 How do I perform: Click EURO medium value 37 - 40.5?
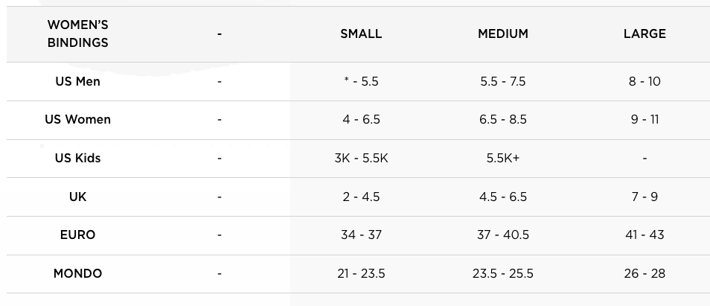[x=502, y=235]
